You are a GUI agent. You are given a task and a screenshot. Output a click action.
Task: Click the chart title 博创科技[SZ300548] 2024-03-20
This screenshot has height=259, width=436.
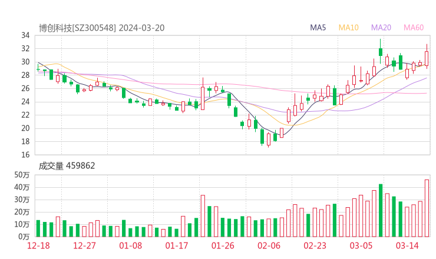point(101,28)
